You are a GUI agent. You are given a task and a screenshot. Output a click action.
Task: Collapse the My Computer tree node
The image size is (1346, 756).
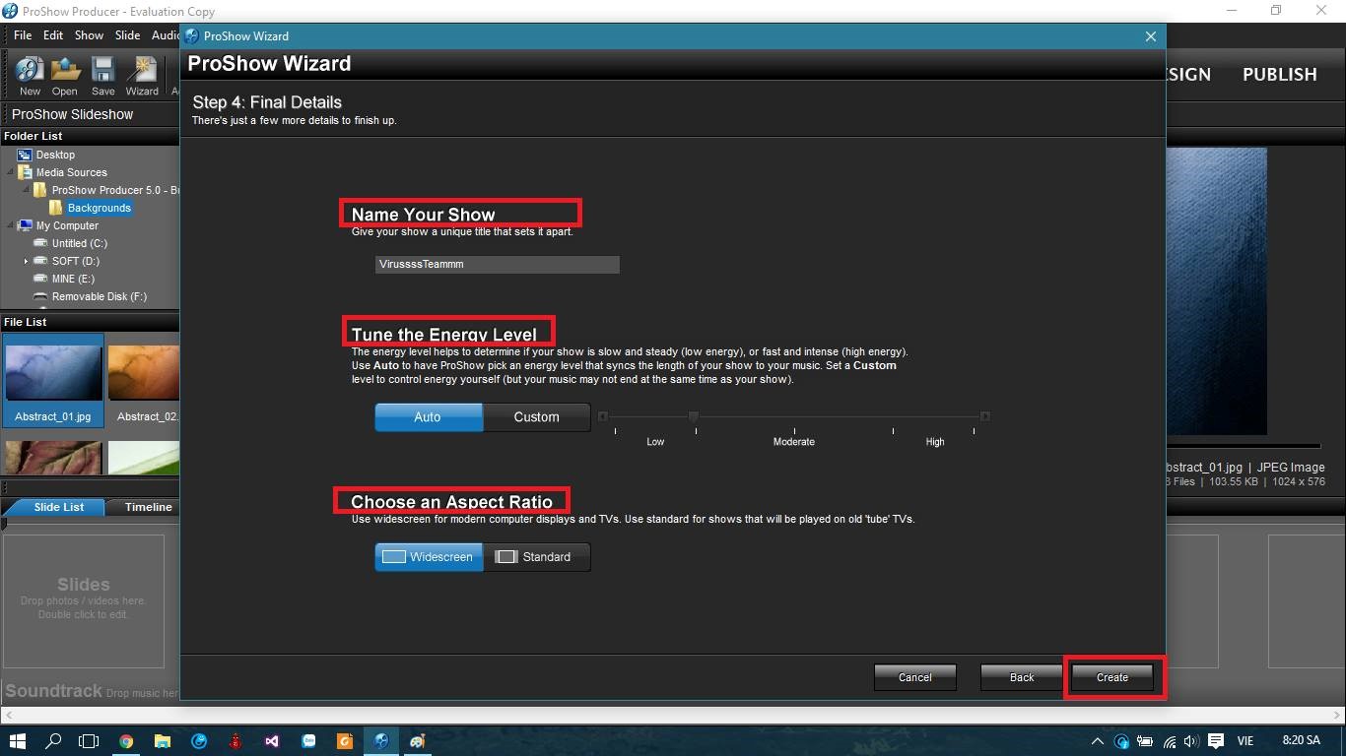tap(11, 225)
